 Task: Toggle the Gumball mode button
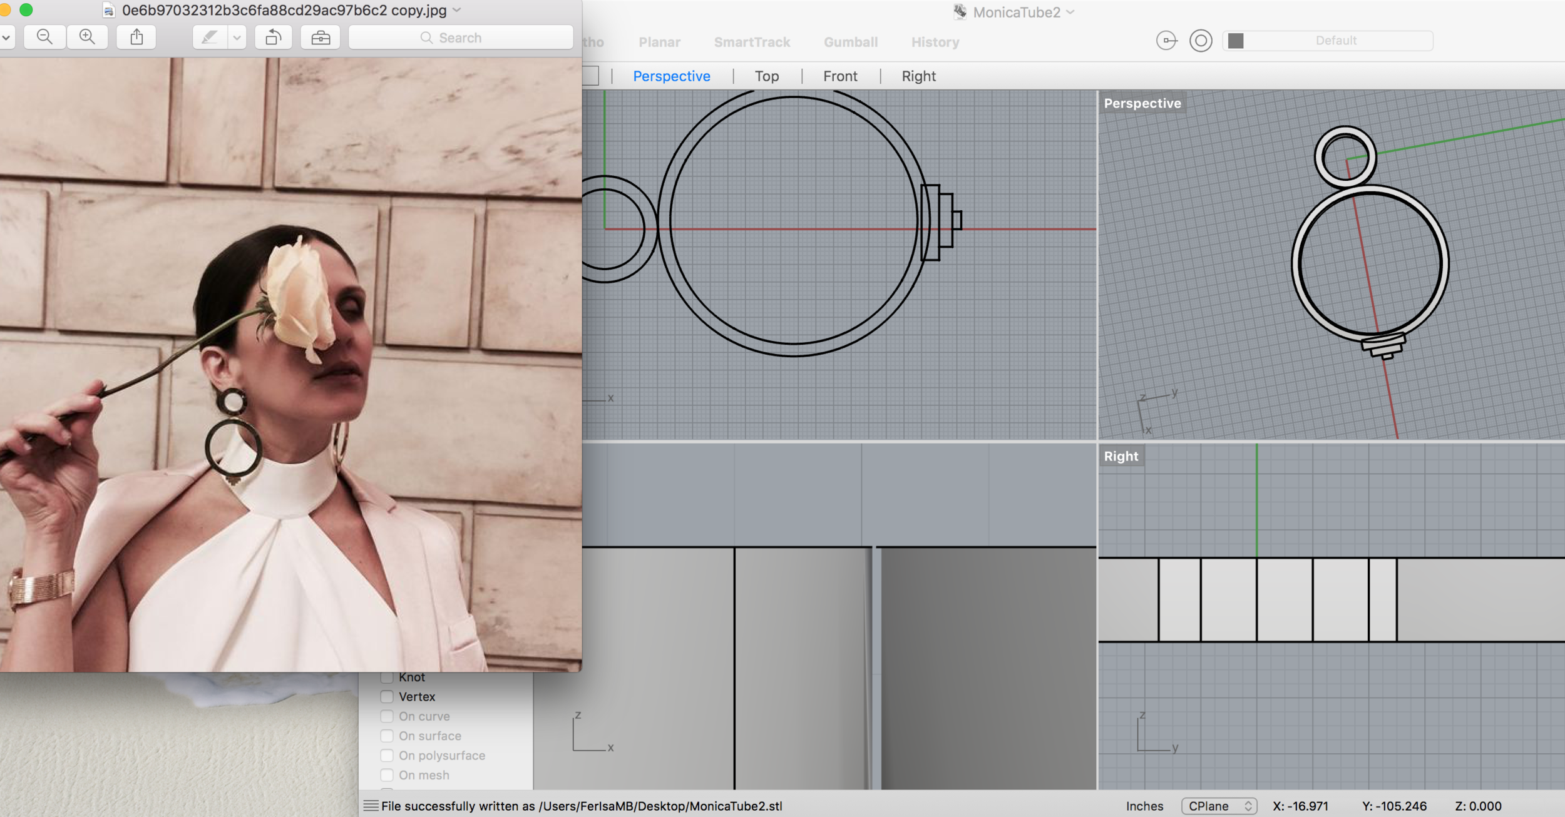(851, 42)
